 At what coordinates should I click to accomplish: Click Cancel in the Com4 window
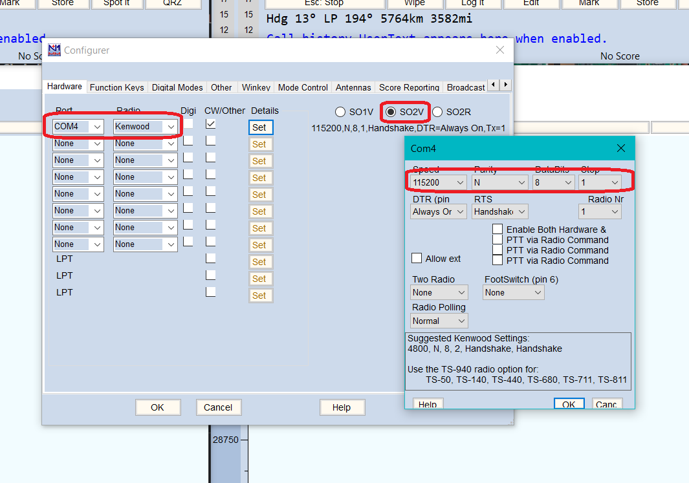[x=606, y=403]
